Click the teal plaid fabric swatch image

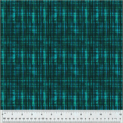pos(61,55)
